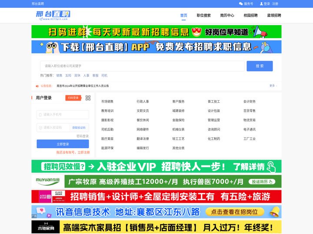Open the 蓝领招聘 nav tab
The width and height of the screenshot is (313, 234).
[274, 15]
